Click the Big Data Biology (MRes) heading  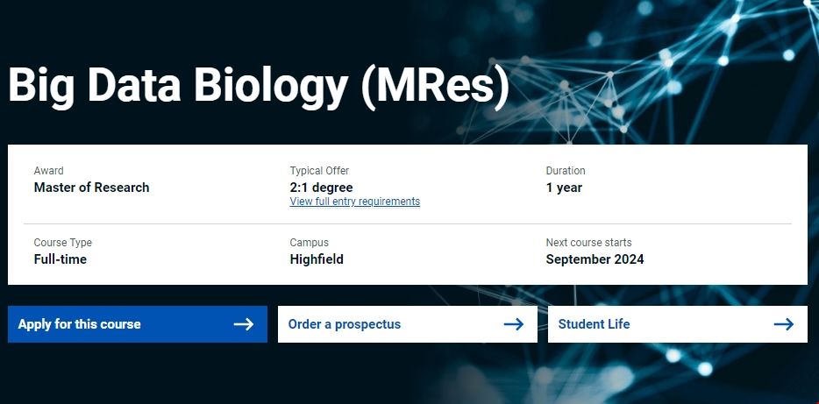click(259, 88)
